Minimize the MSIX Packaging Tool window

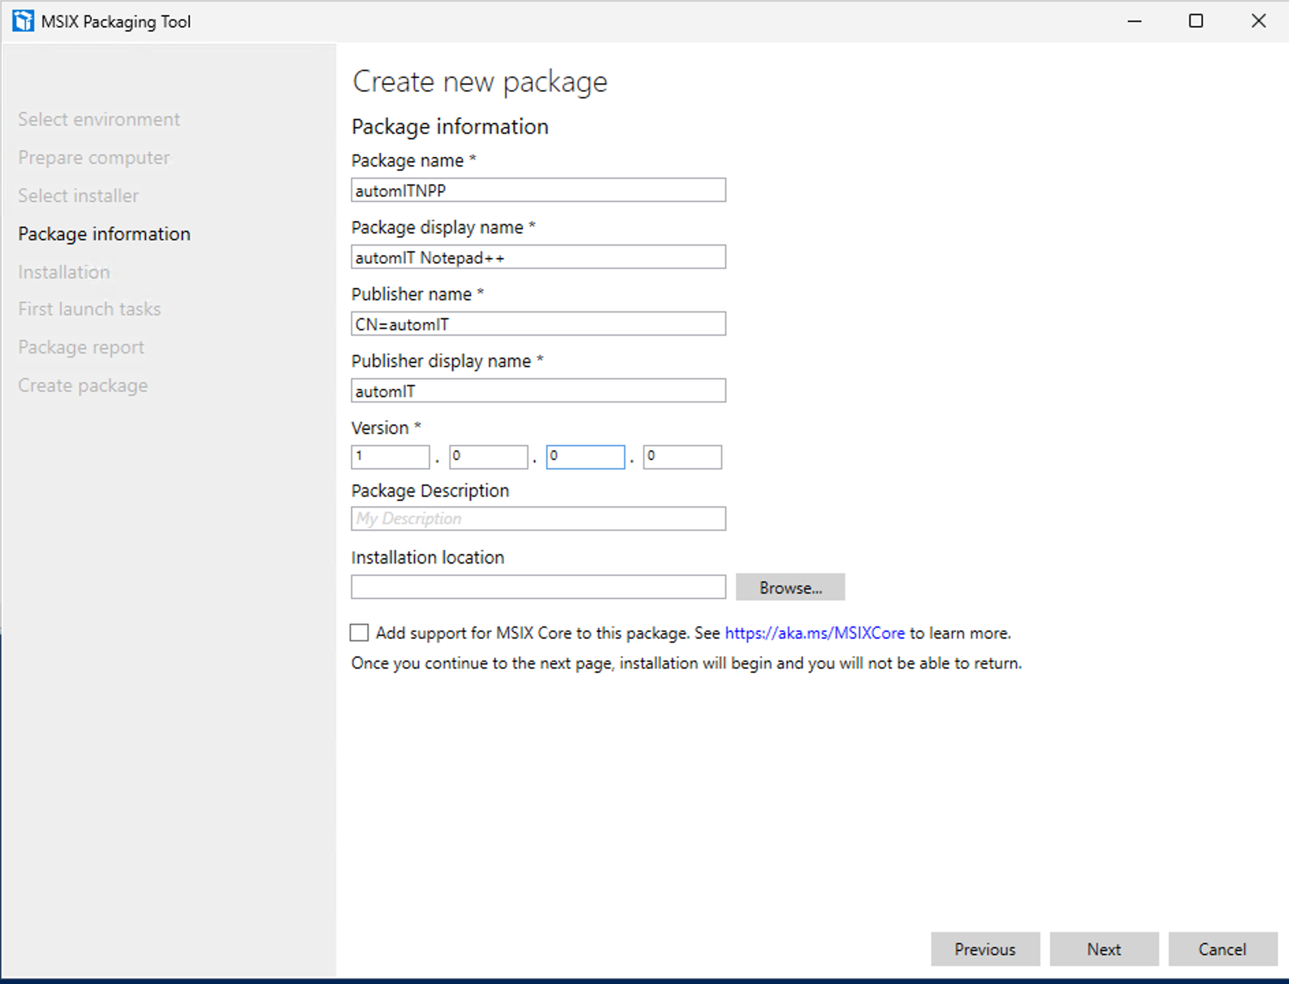click(x=1134, y=21)
